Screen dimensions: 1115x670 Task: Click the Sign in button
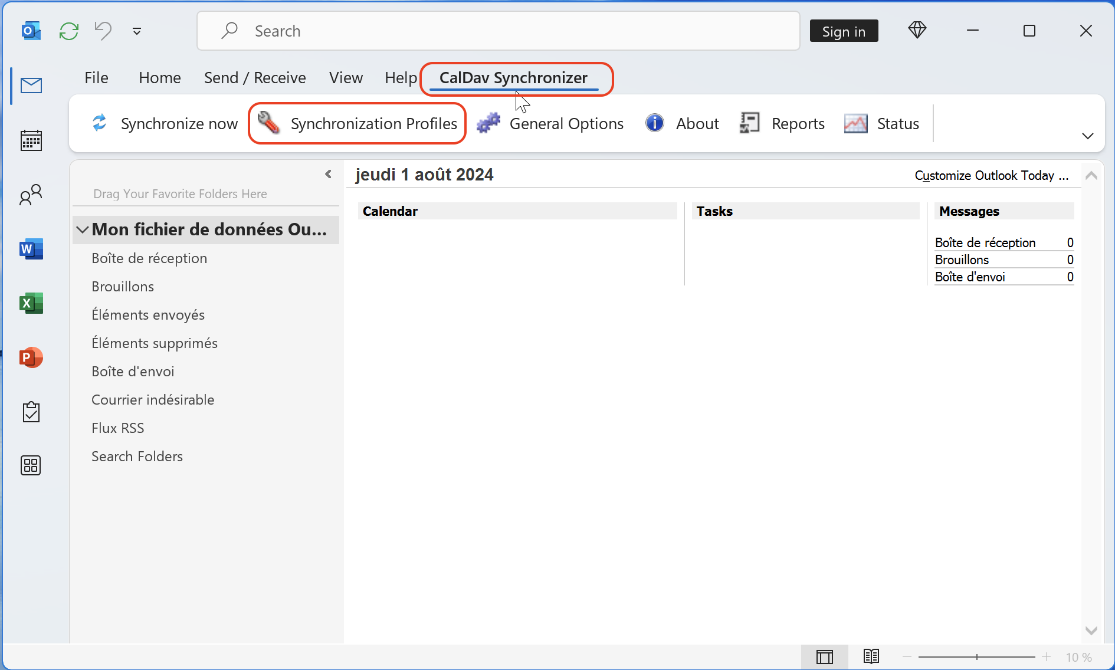tap(844, 31)
